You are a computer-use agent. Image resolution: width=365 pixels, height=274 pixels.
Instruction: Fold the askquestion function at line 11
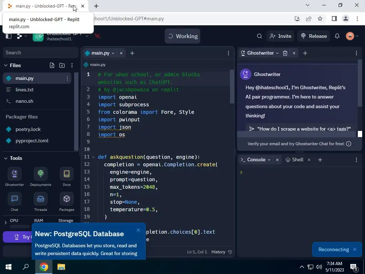pyautogui.click(x=93, y=157)
